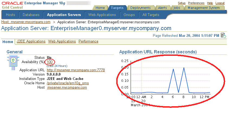Open the Home top tab

(x=100, y=8)
